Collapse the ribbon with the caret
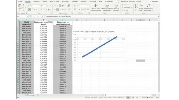The height and width of the screenshot is (100, 179). (159, 13)
